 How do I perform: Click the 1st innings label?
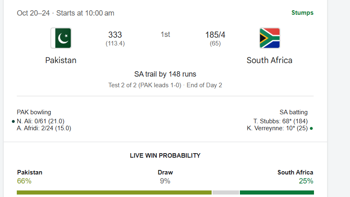(x=165, y=34)
